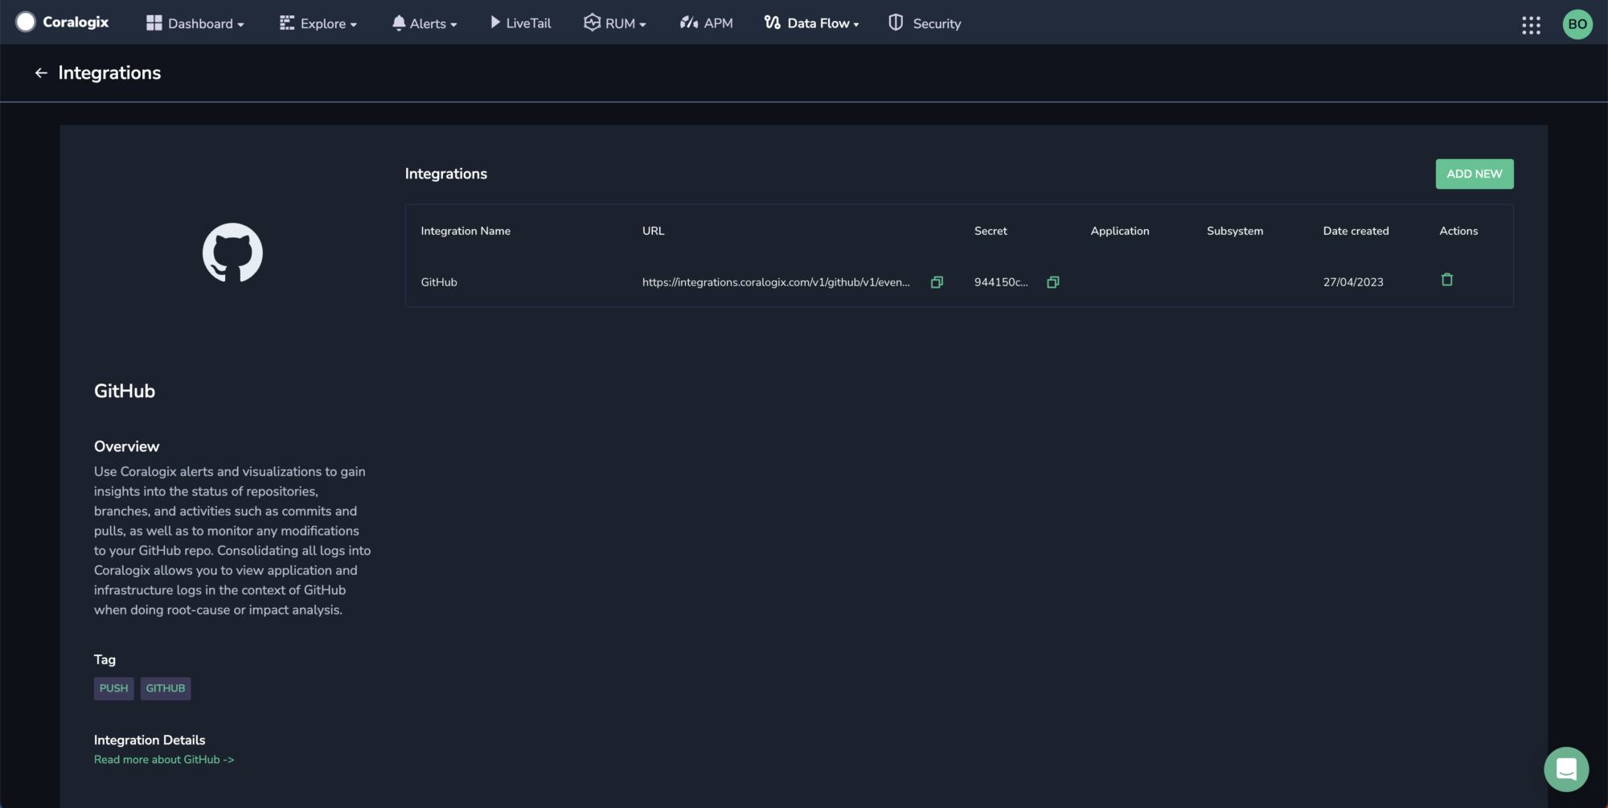Click the Application column header
The width and height of the screenshot is (1608, 808).
(x=1120, y=231)
